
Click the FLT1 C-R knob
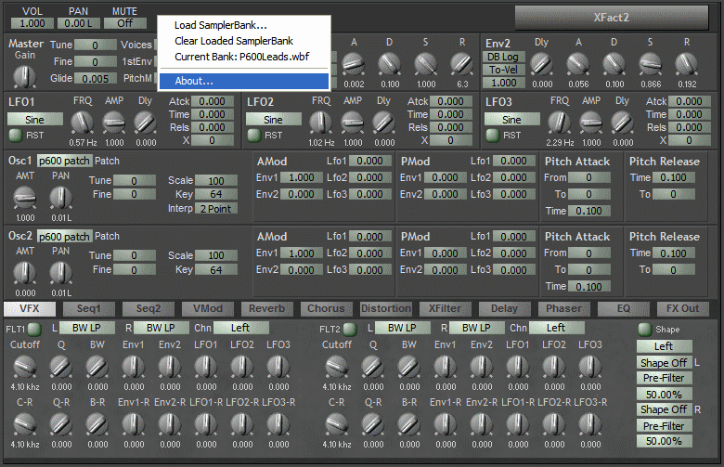coord(25,424)
